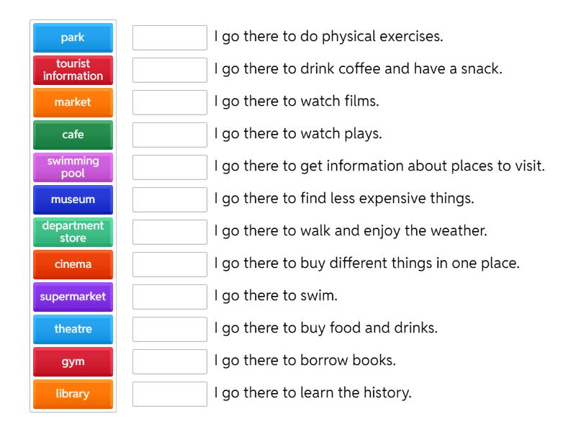The width and height of the screenshot is (576, 432).
Task: Select the museum word tile
Action: point(72,199)
